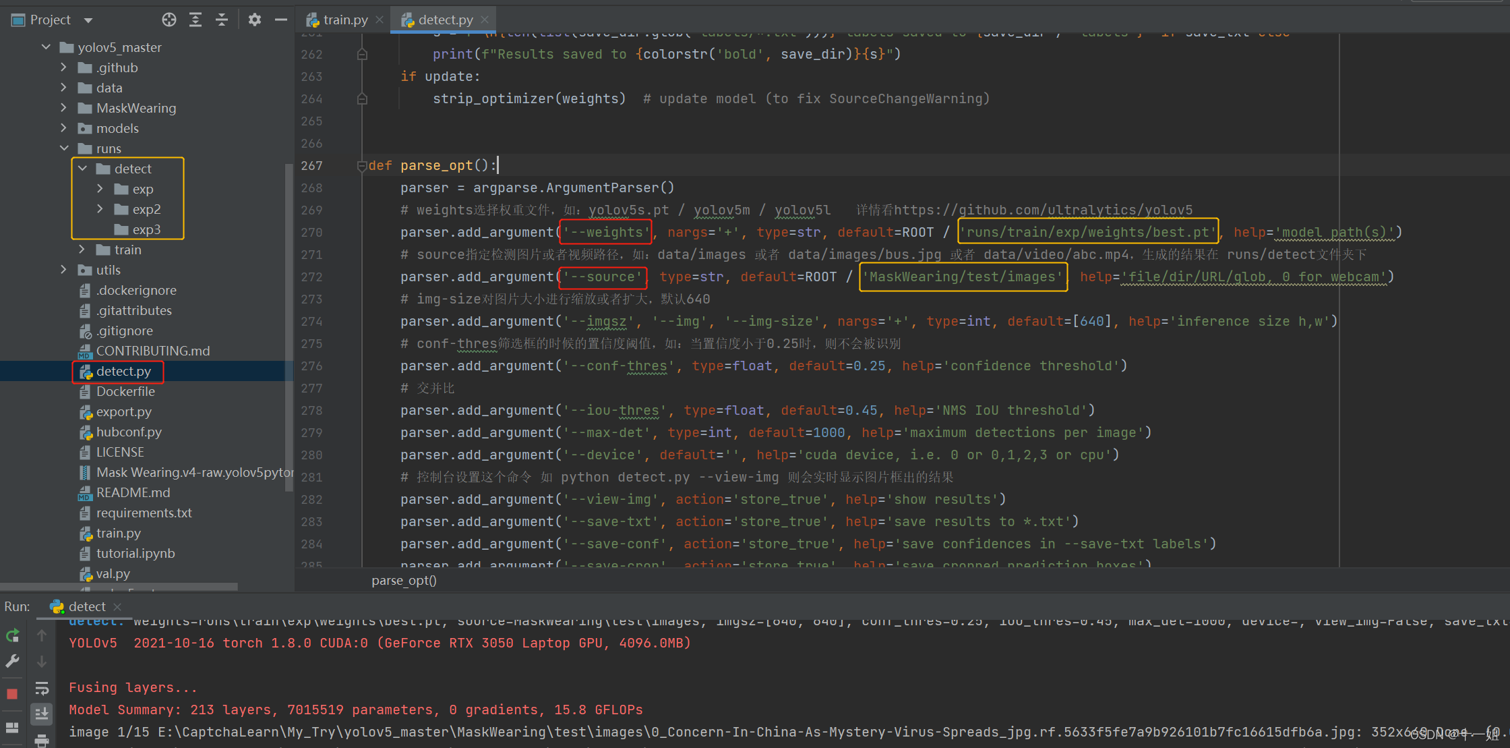Close the detect.py editor tab
This screenshot has height=748, width=1510.
pyautogui.click(x=485, y=20)
